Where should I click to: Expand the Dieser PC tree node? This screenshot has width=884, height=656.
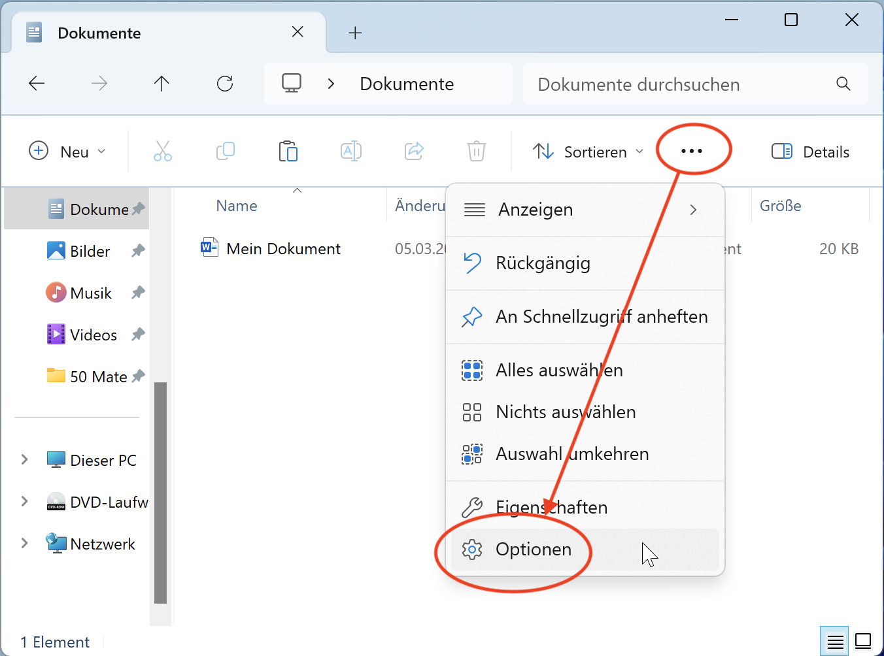click(25, 460)
